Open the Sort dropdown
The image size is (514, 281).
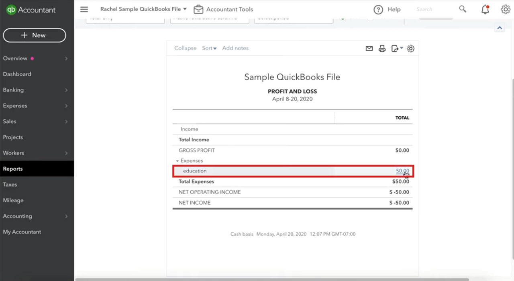[209, 48]
